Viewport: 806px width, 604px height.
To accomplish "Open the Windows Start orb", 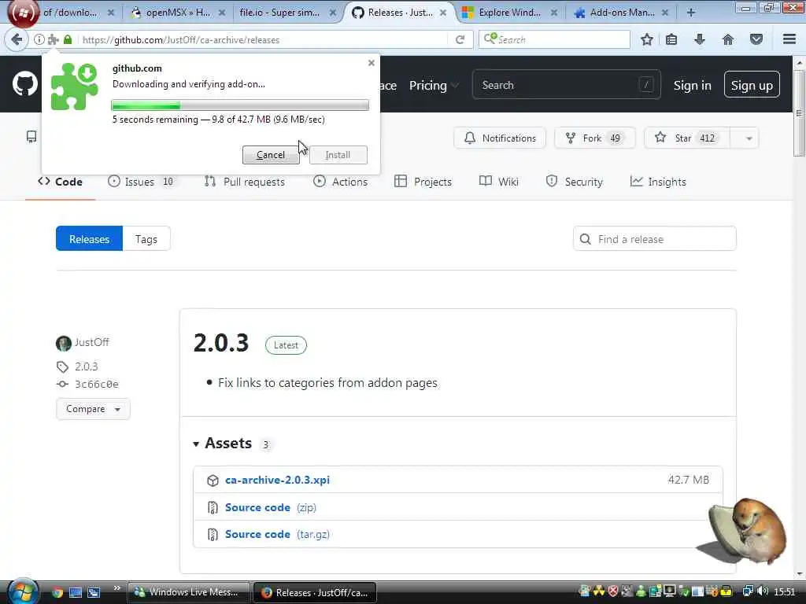I will point(21,591).
